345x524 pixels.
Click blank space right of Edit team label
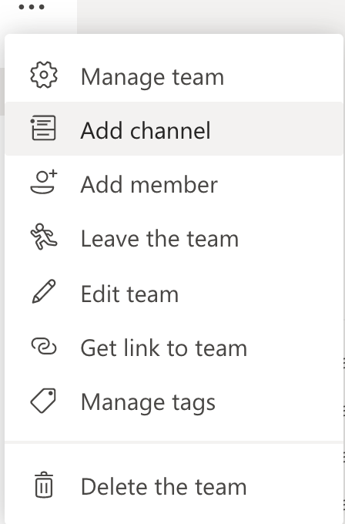(x=260, y=294)
